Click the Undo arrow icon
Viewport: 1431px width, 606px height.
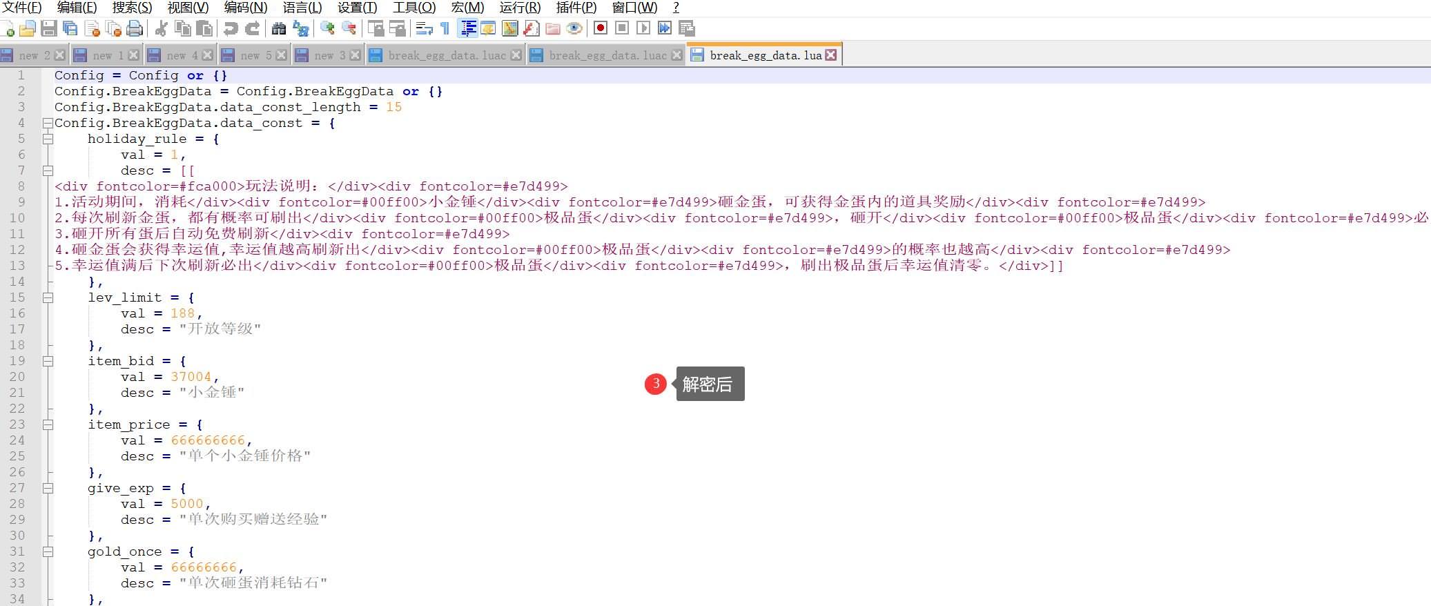(231, 28)
